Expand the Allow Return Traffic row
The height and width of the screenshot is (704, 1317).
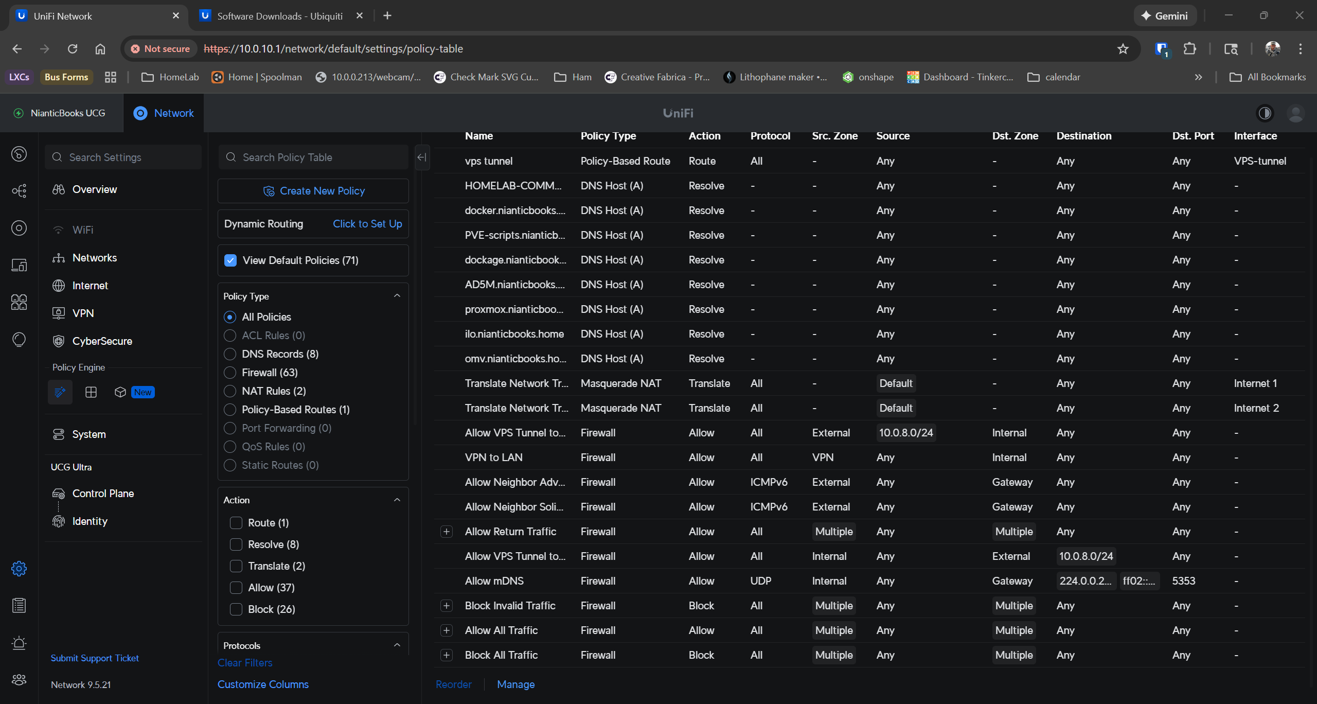click(447, 532)
